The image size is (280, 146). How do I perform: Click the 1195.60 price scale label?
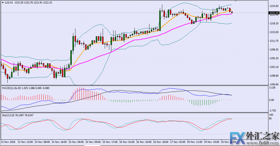pyautogui.click(x=274, y=85)
